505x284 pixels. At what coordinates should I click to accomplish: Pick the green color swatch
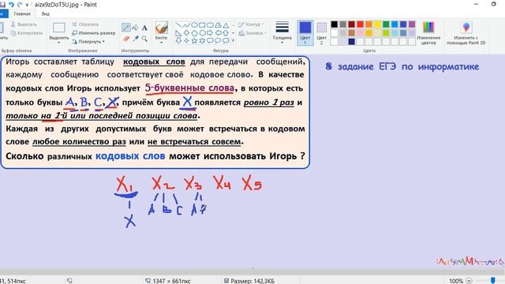pos(386,24)
